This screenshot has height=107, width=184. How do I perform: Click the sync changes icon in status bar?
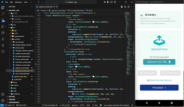13,105
